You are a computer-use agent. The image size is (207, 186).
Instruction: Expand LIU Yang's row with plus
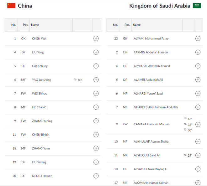pos(96,52)
